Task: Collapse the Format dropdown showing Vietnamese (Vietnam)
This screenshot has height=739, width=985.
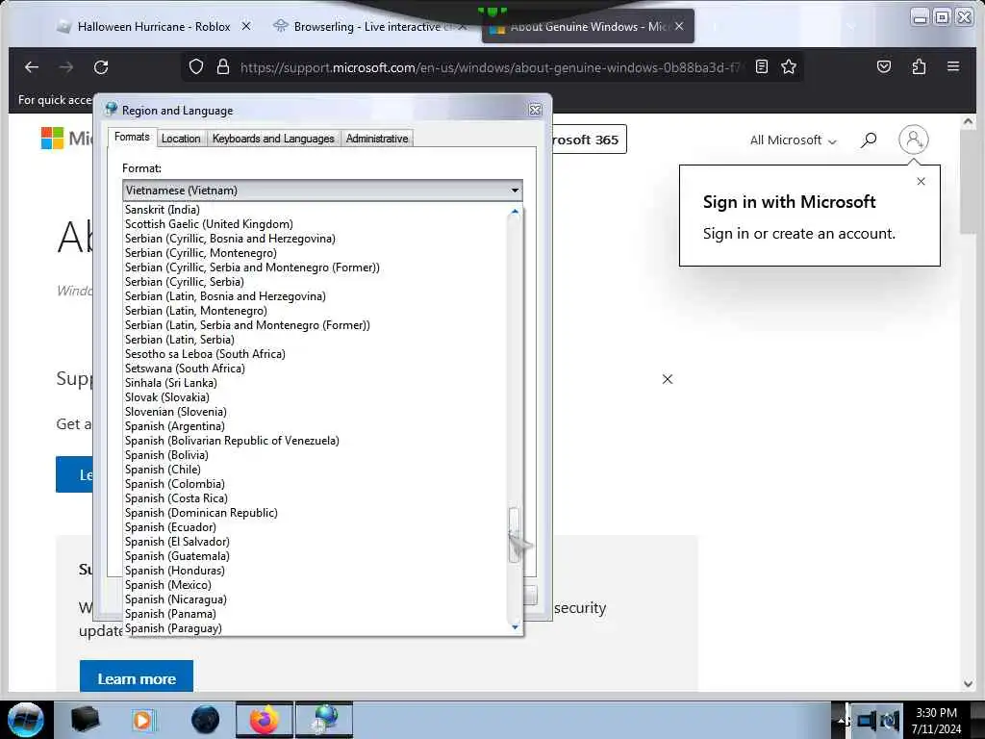Action: (322, 190)
